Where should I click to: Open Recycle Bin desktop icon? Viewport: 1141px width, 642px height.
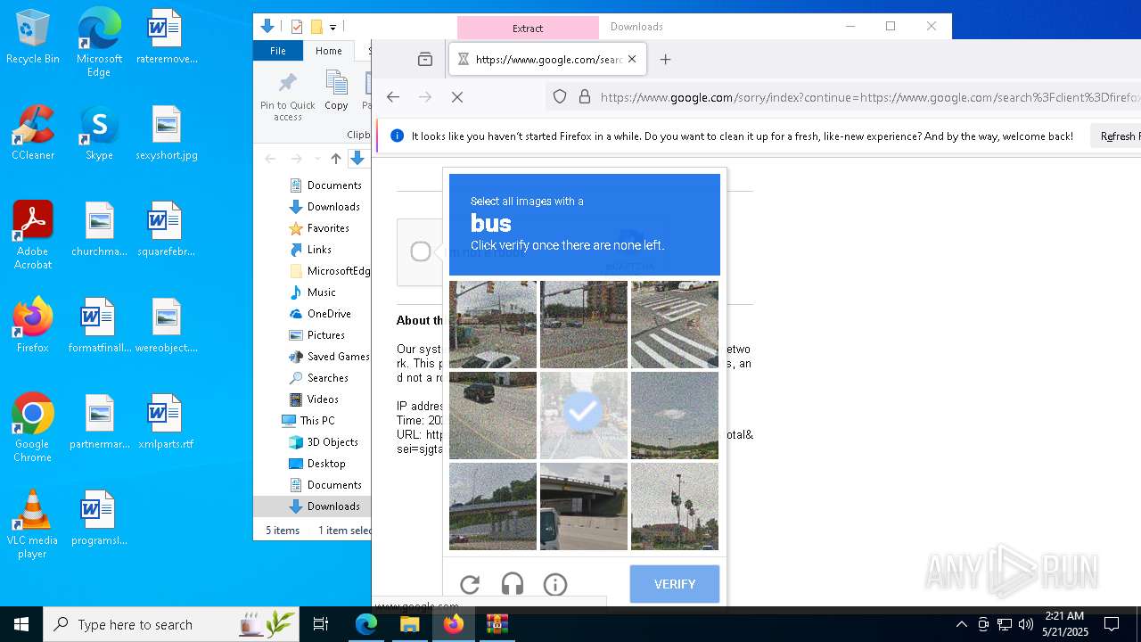[32, 37]
